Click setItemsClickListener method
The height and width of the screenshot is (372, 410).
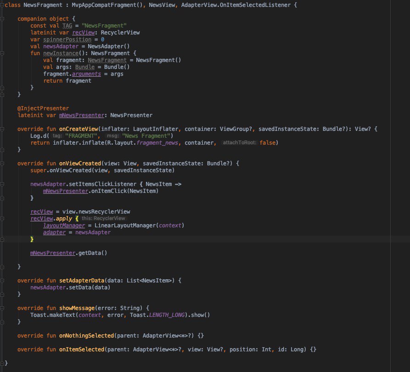pos(102,184)
